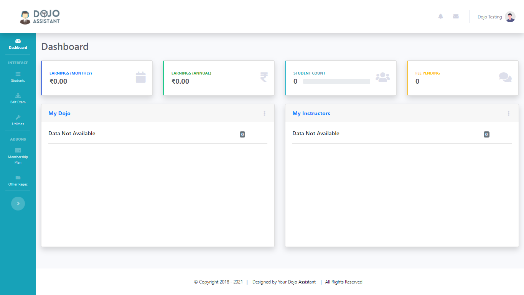Go to Dashboard in the sidebar
The image size is (524, 295).
18,44
